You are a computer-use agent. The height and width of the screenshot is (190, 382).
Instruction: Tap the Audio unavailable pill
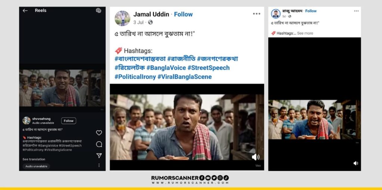pyautogui.click(x=36, y=167)
